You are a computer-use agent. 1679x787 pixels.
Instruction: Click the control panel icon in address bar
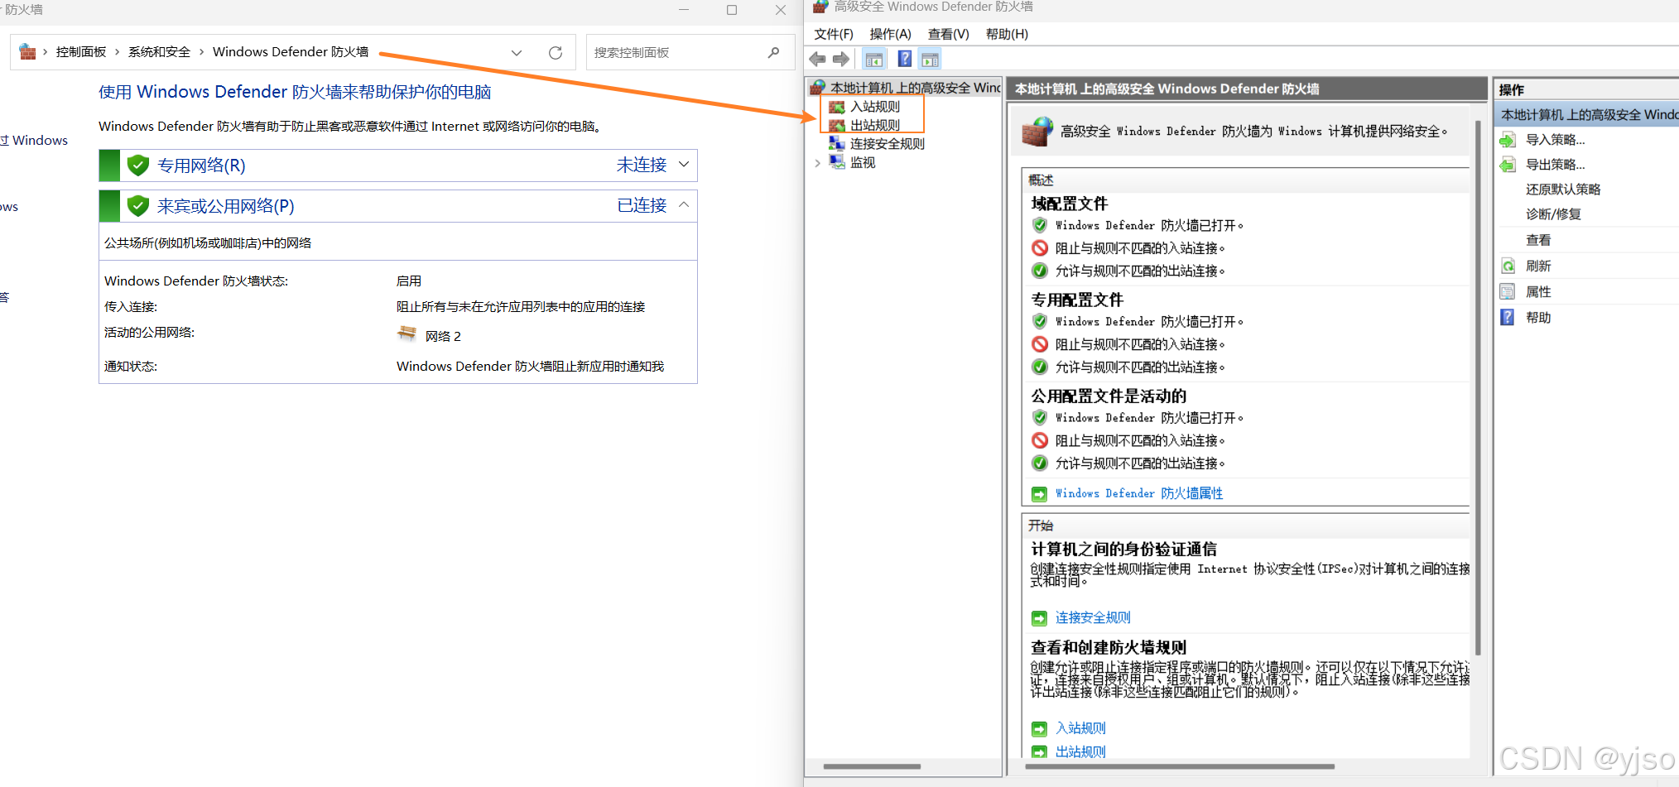pos(27,51)
